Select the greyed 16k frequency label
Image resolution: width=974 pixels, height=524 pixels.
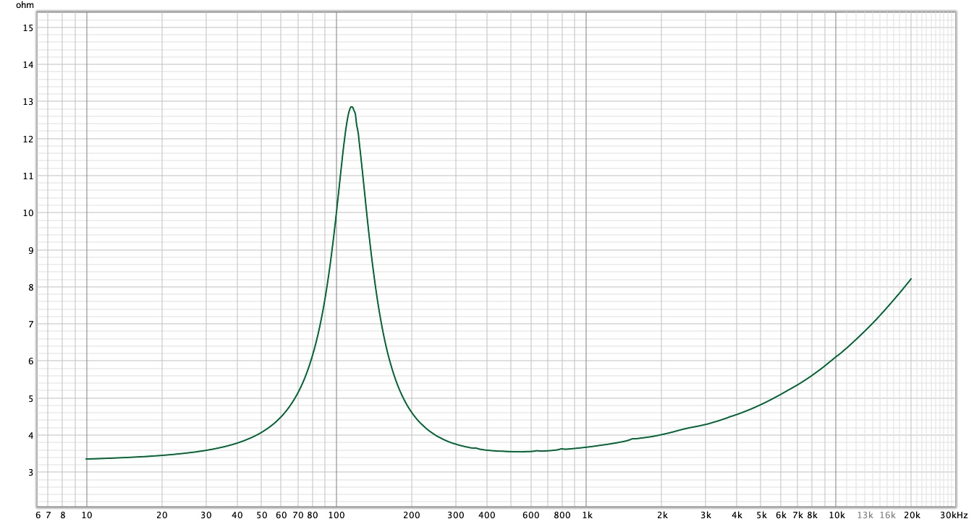(888, 515)
